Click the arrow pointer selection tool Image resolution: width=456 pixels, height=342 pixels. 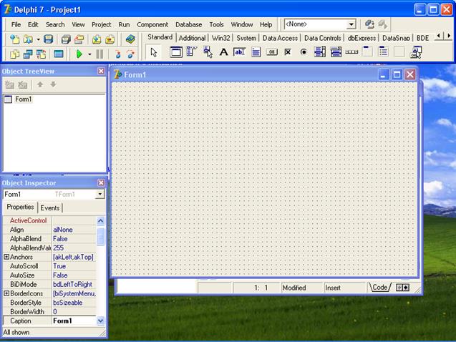click(x=154, y=52)
